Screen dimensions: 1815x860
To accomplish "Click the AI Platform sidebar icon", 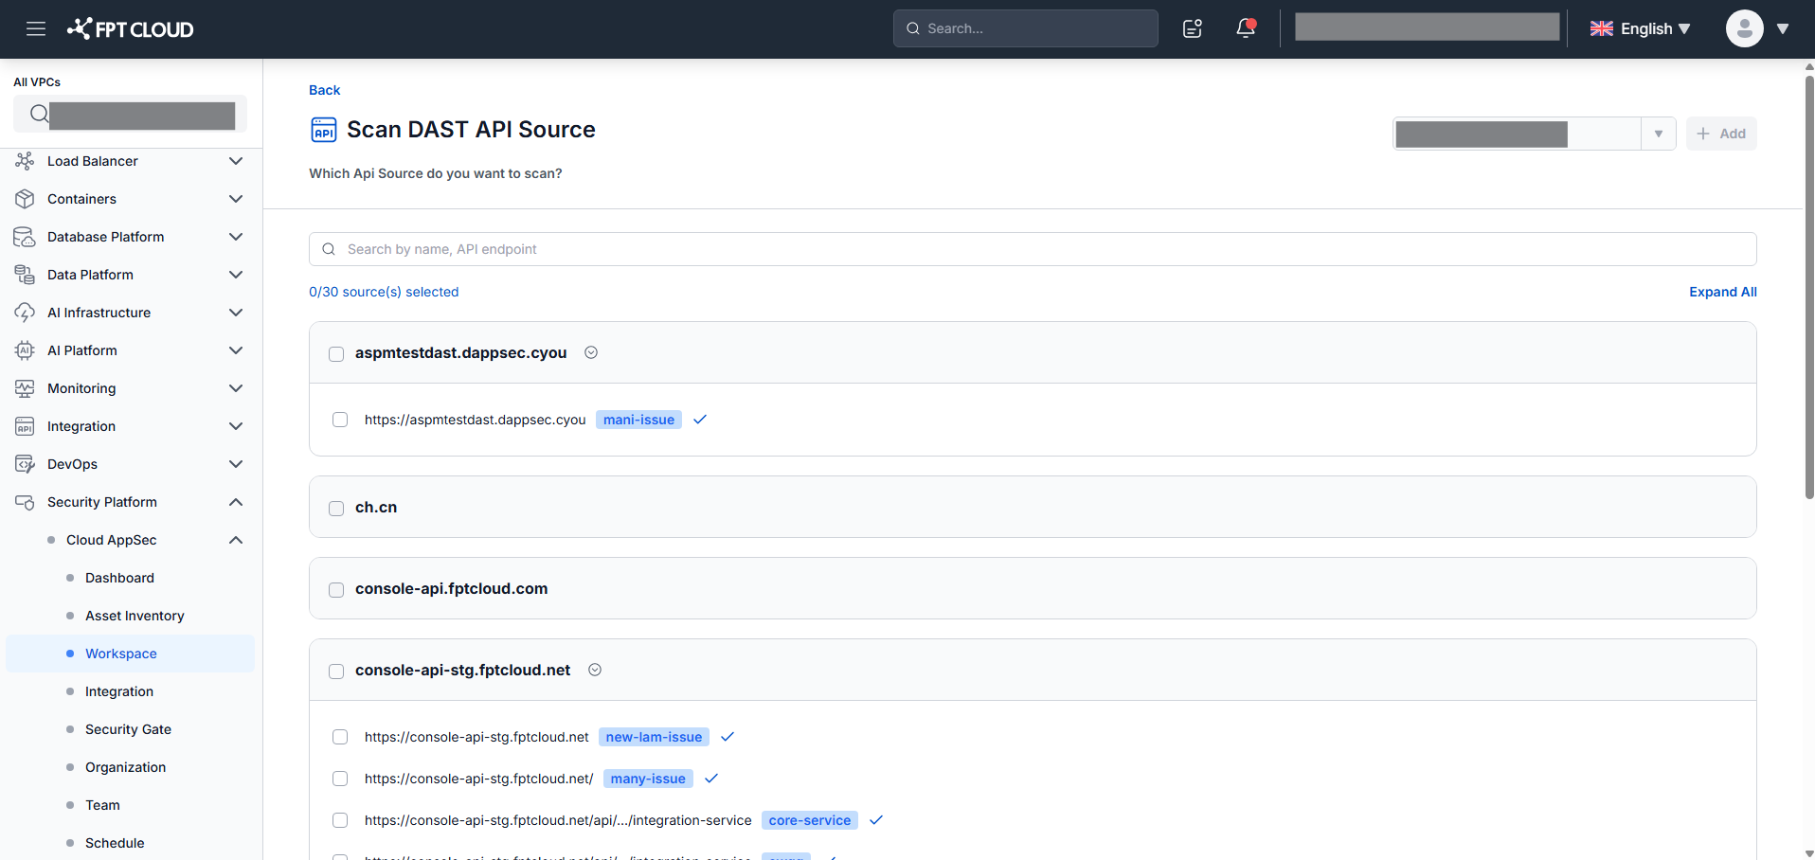I will click(25, 350).
